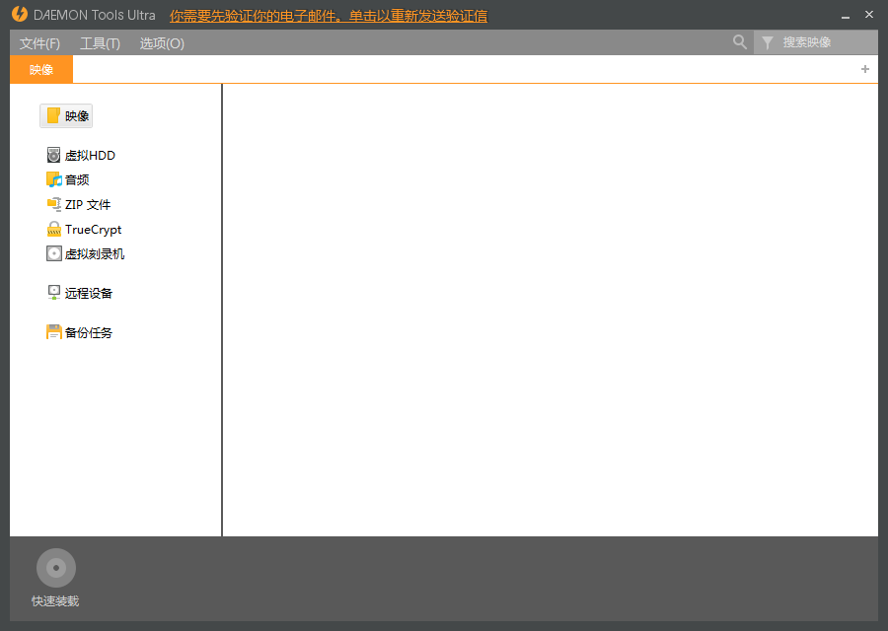Image resolution: width=888 pixels, height=631 pixels.
Task: Select the TrueCrypt label
Action: [94, 229]
